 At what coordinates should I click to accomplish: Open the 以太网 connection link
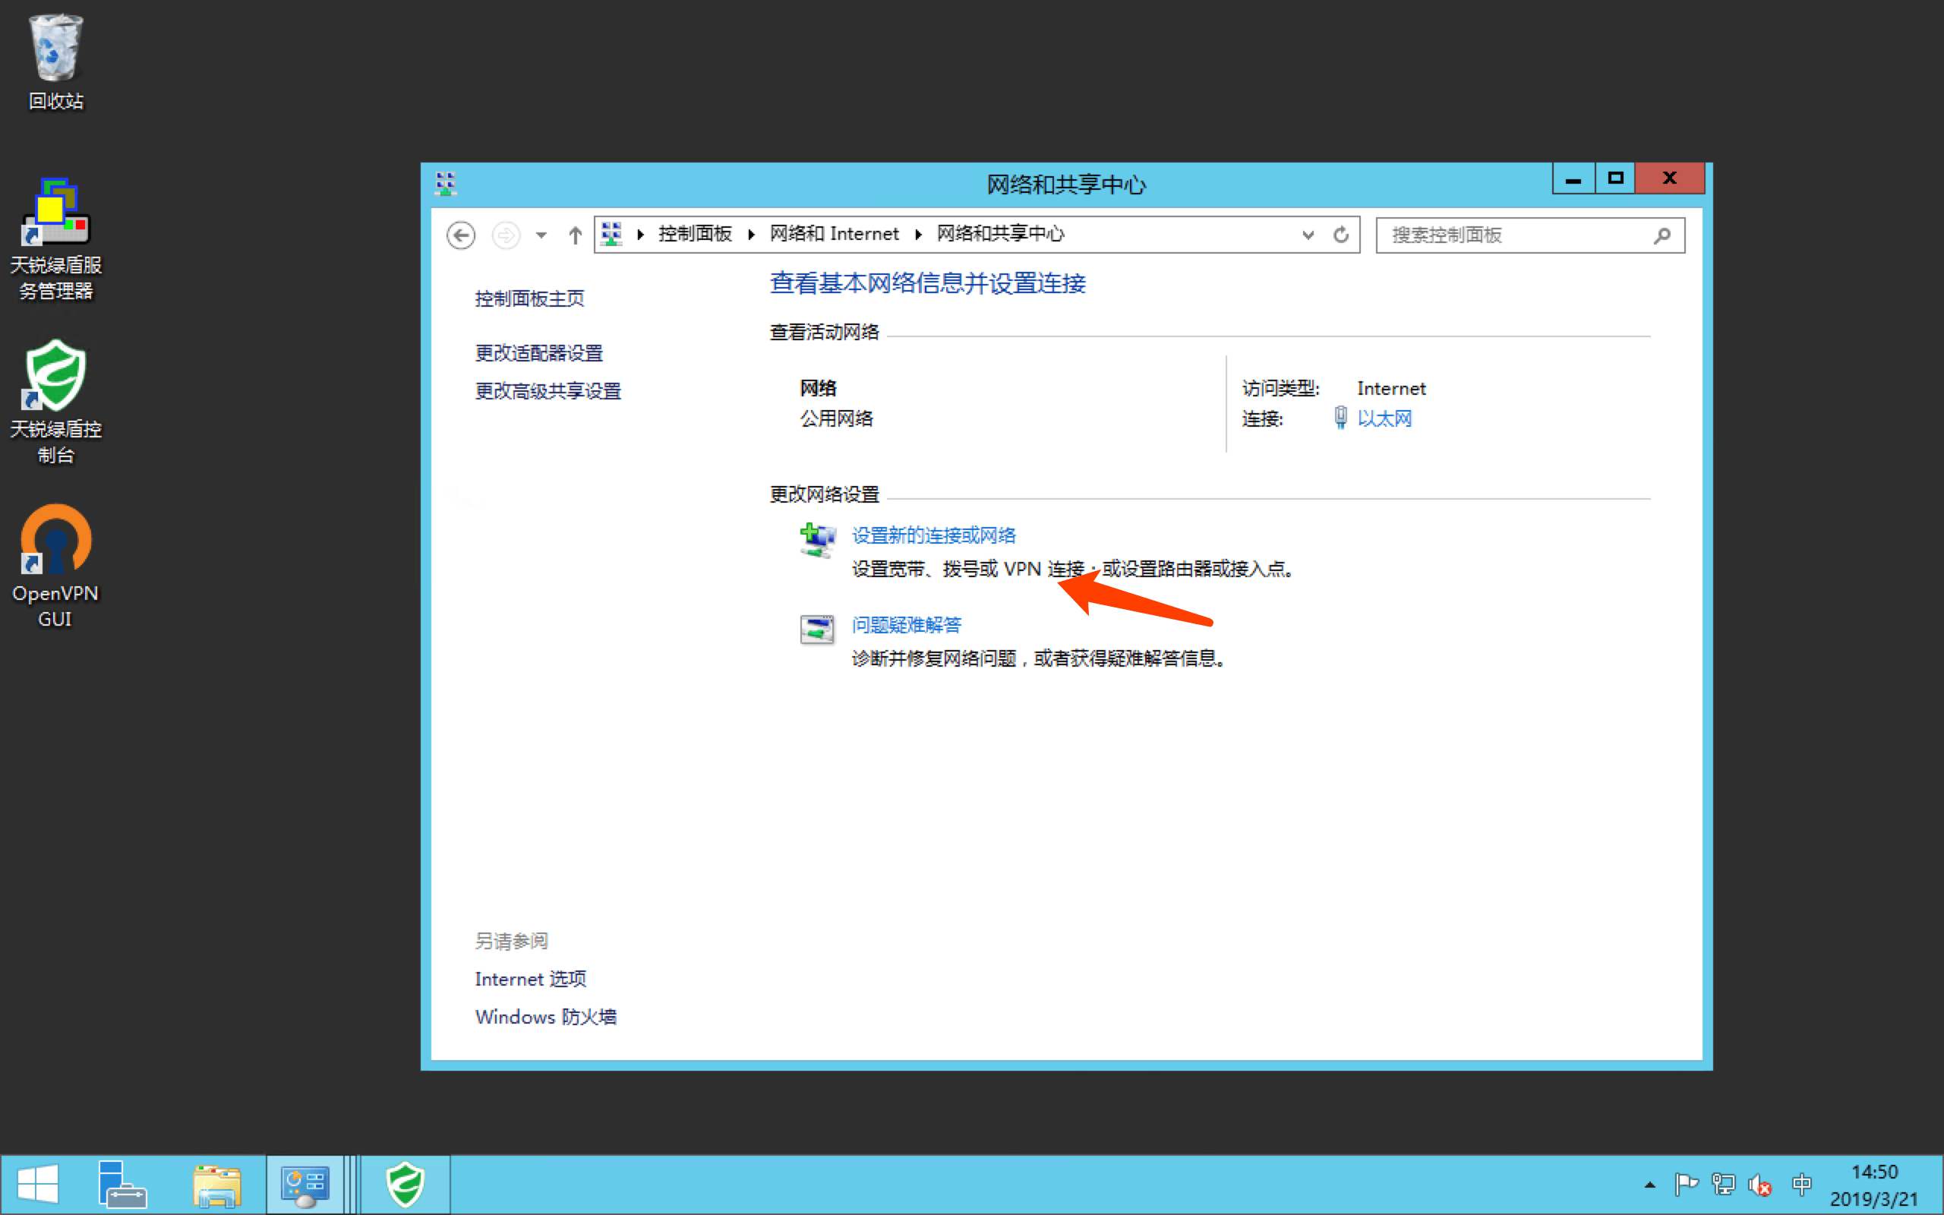tap(1384, 418)
